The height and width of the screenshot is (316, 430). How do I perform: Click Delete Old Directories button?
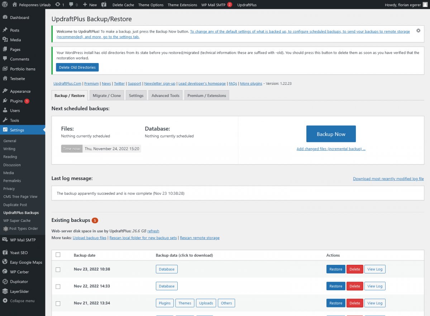pyautogui.click(x=77, y=67)
